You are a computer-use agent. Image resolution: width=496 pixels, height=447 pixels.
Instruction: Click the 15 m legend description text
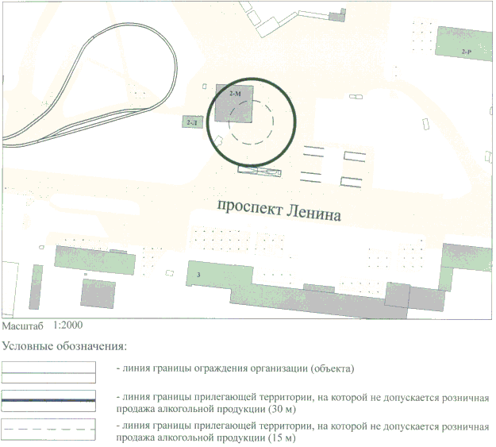[302, 433]
